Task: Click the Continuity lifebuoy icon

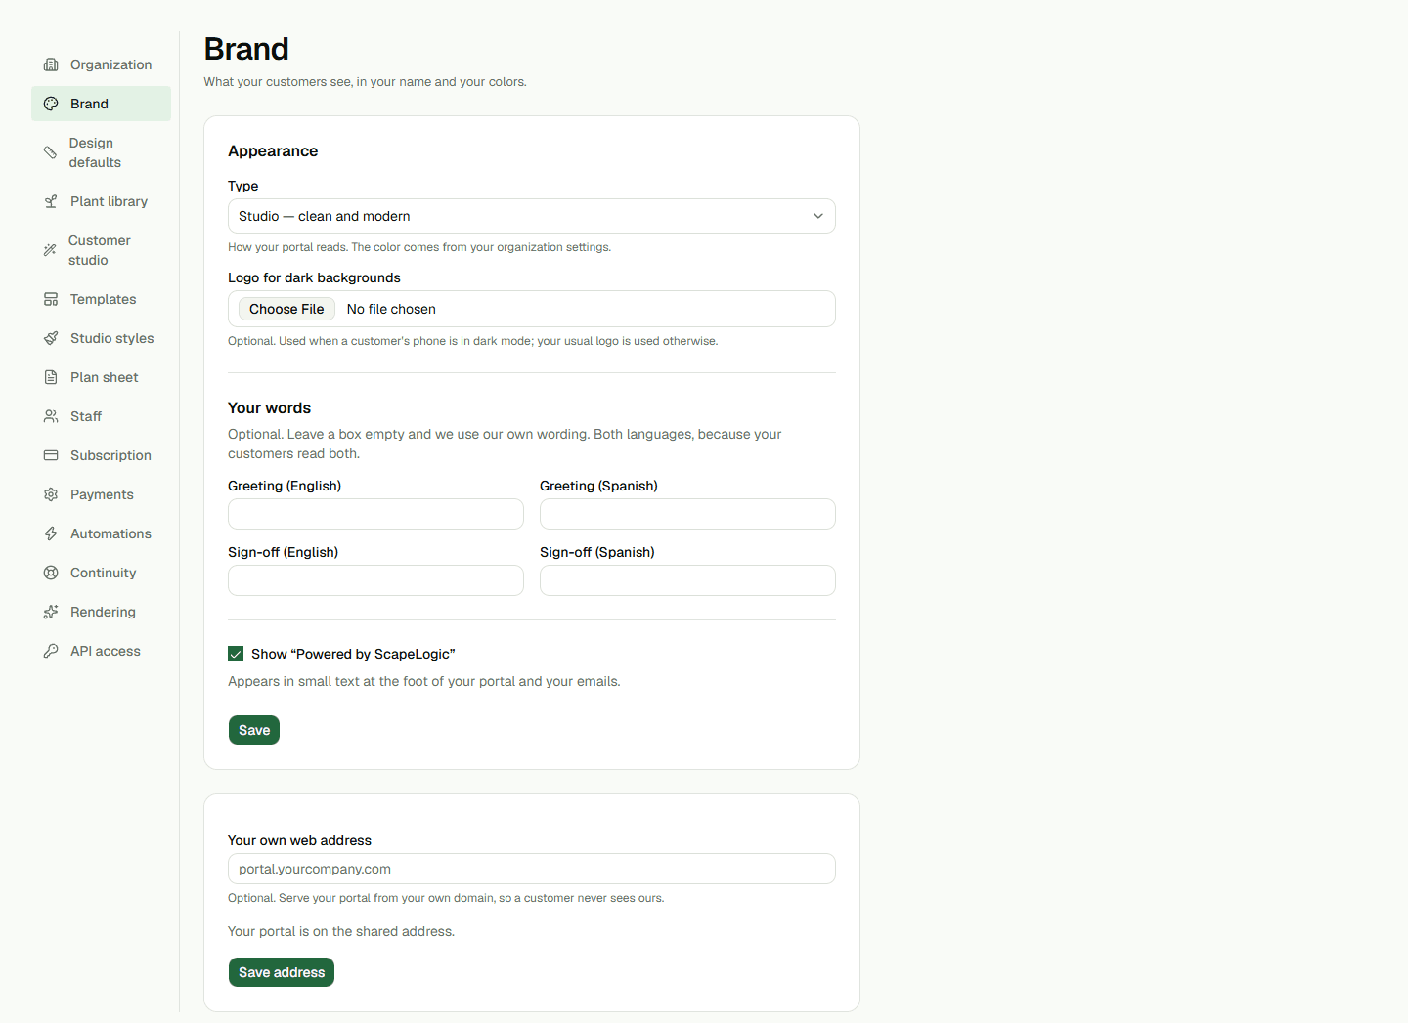Action: (51, 573)
